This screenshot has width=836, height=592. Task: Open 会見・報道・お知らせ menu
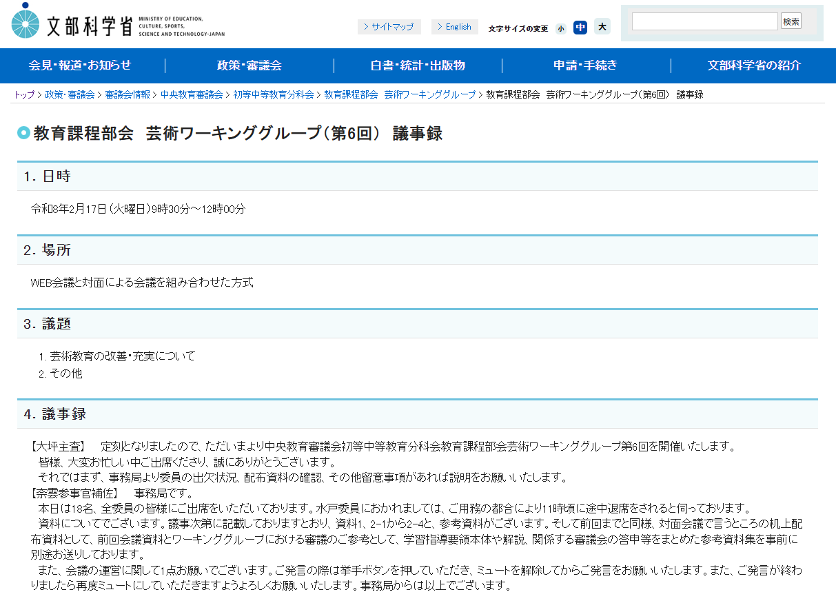[x=80, y=65]
